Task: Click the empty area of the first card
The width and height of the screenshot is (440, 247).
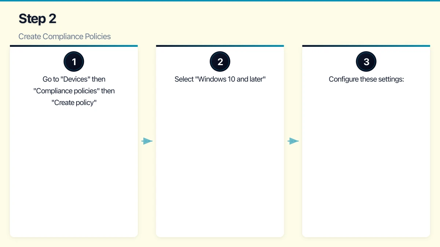Action: coord(74,172)
